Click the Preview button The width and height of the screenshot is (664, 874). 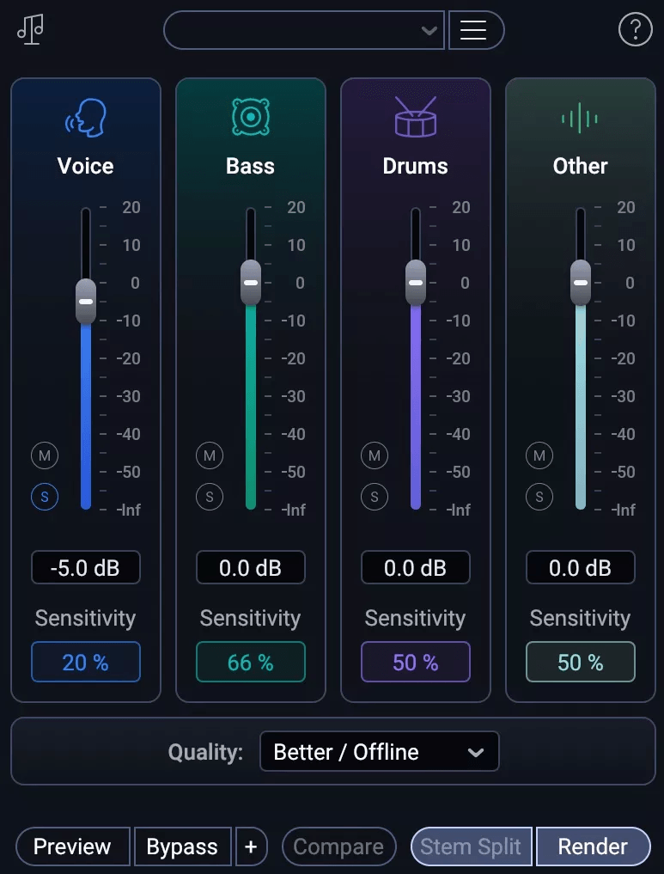point(73,846)
